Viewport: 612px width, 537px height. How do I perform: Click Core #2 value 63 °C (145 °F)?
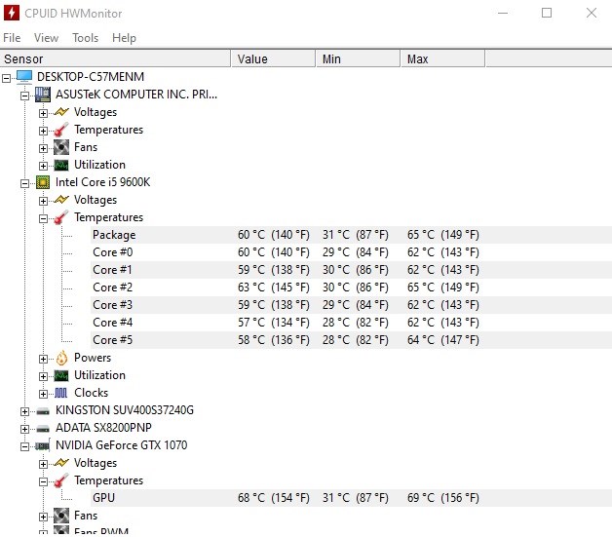coord(274,288)
